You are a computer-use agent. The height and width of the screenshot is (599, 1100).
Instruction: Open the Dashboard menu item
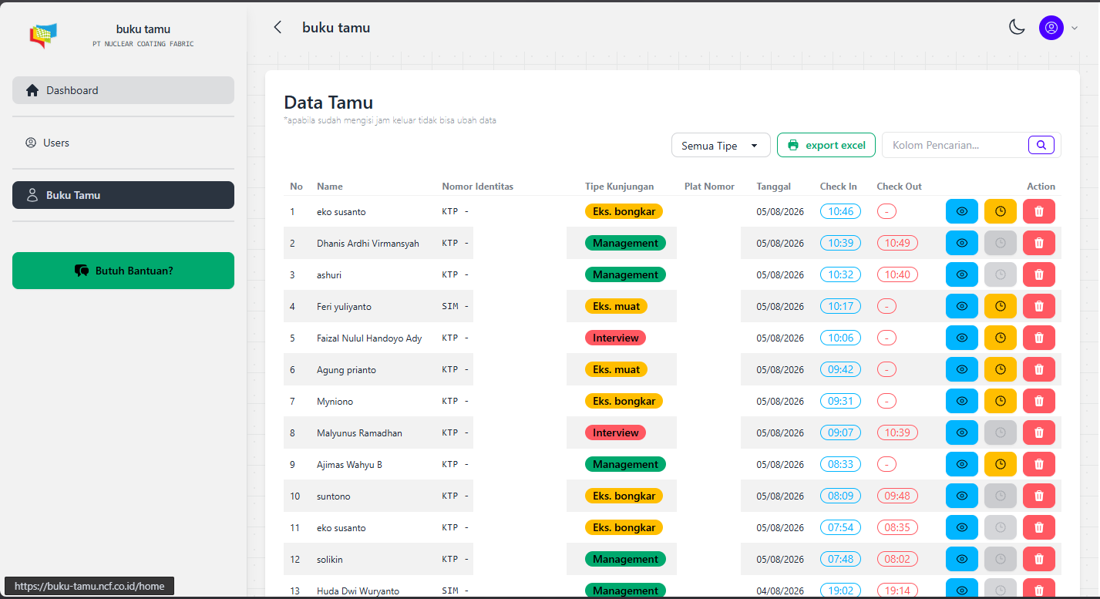pyautogui.click(x=123, y=90)
